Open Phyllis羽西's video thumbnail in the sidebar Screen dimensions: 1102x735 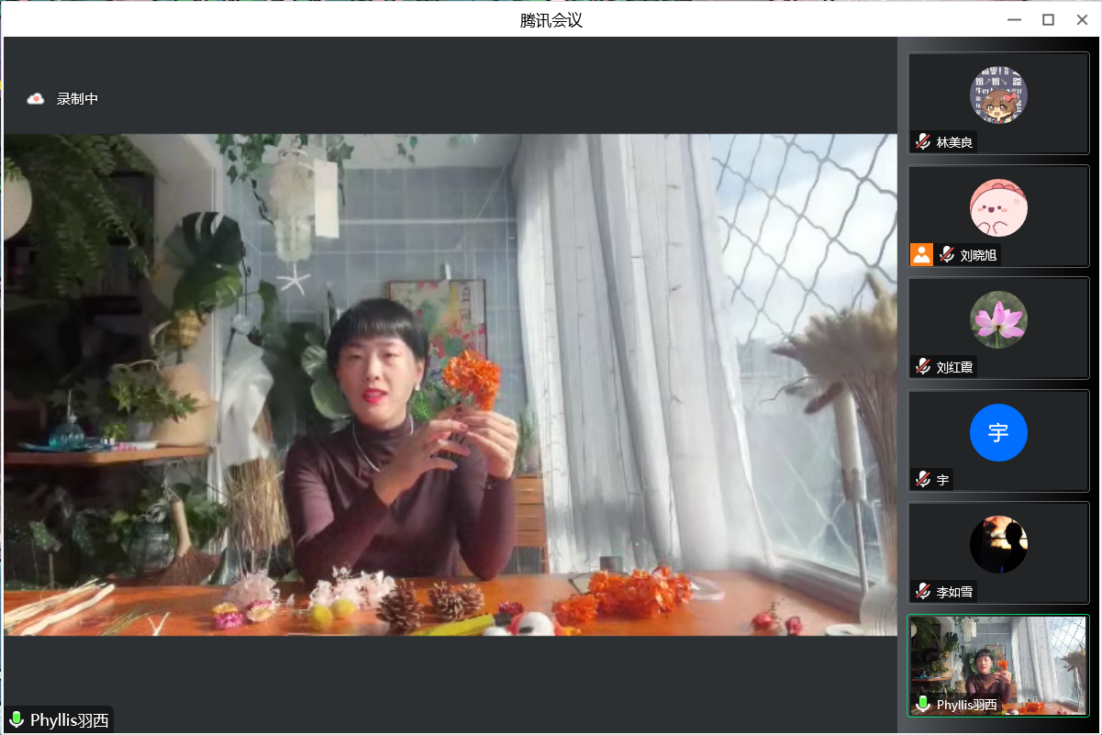click(998, 663)
